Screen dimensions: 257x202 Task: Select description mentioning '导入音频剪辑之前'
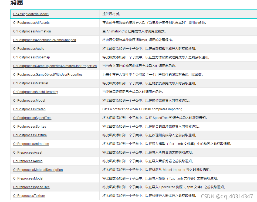[x=148, y=161]
